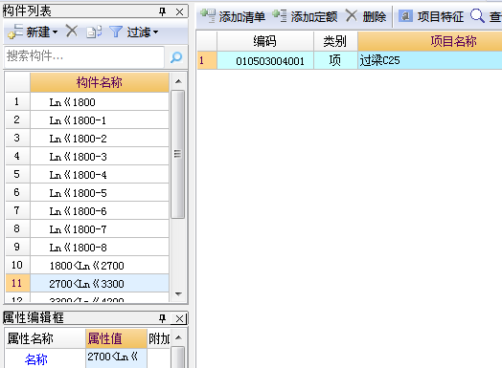Click the 名称 property value cell
This screenshot has height=368, width=502.
(x=117, y=358)
